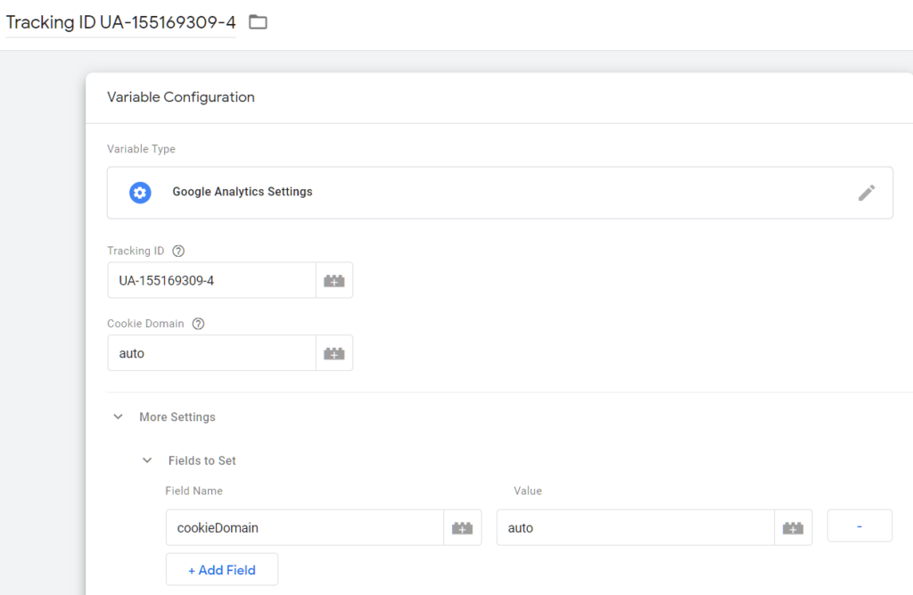
Task: Select the Field Name column header
Action: click(193, 491)
